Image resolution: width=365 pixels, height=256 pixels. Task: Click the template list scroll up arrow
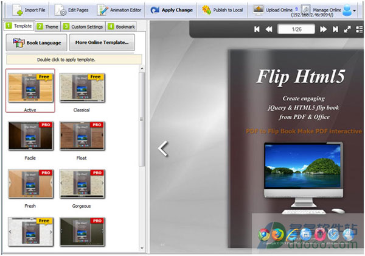coord(142,68)
